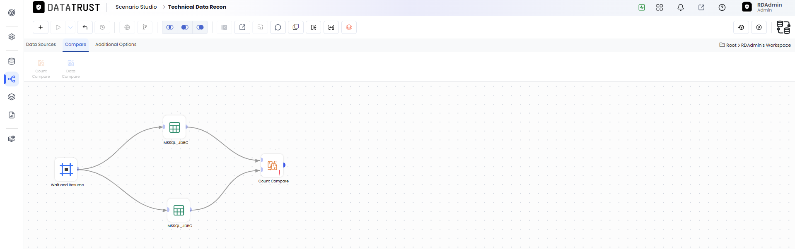Open layers icon in left sidebar
The height and width of the screenshot is (249, 795).
(12, 97)
